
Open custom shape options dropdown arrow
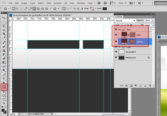[58, 9]
